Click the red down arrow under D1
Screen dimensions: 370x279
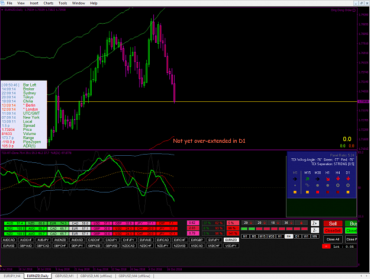pos(348,179)
